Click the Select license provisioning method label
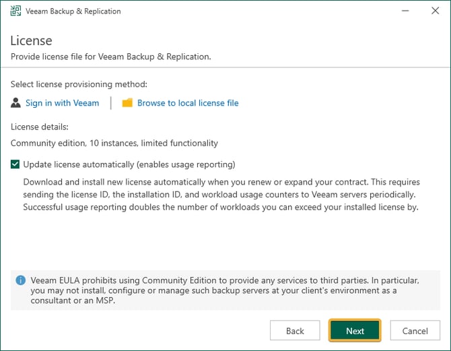The image size is (451, 351). pyautogui.click(x=79, y=84)
